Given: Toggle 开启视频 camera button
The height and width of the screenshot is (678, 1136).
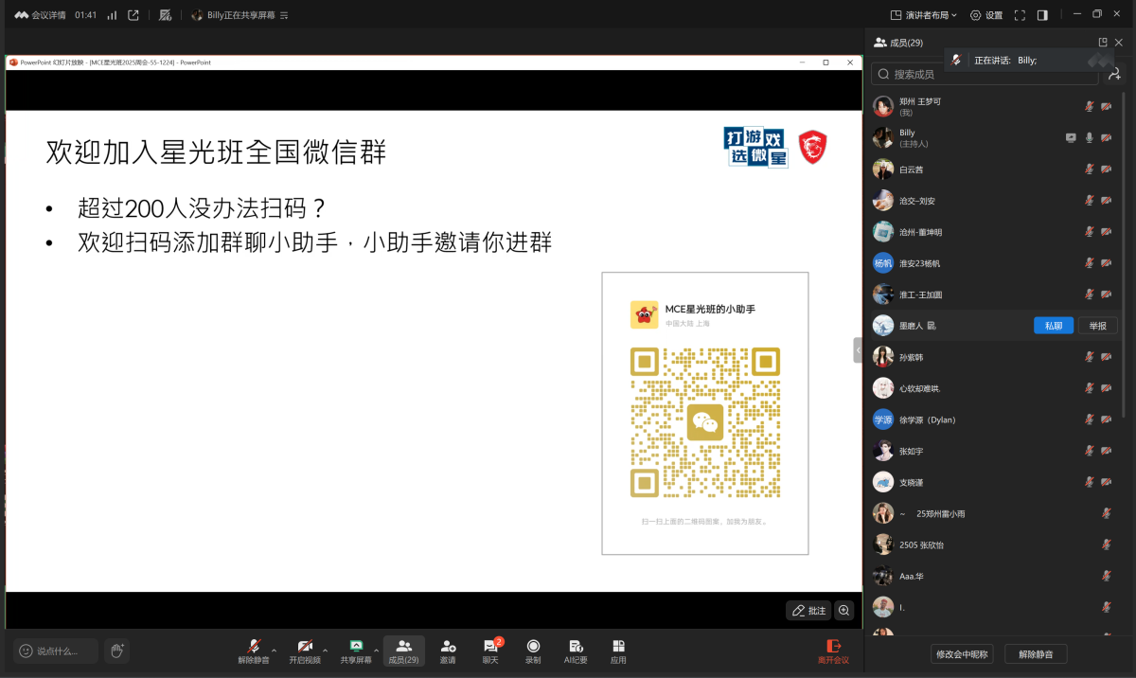Looking at the screenshot, I should click(305, 651).
